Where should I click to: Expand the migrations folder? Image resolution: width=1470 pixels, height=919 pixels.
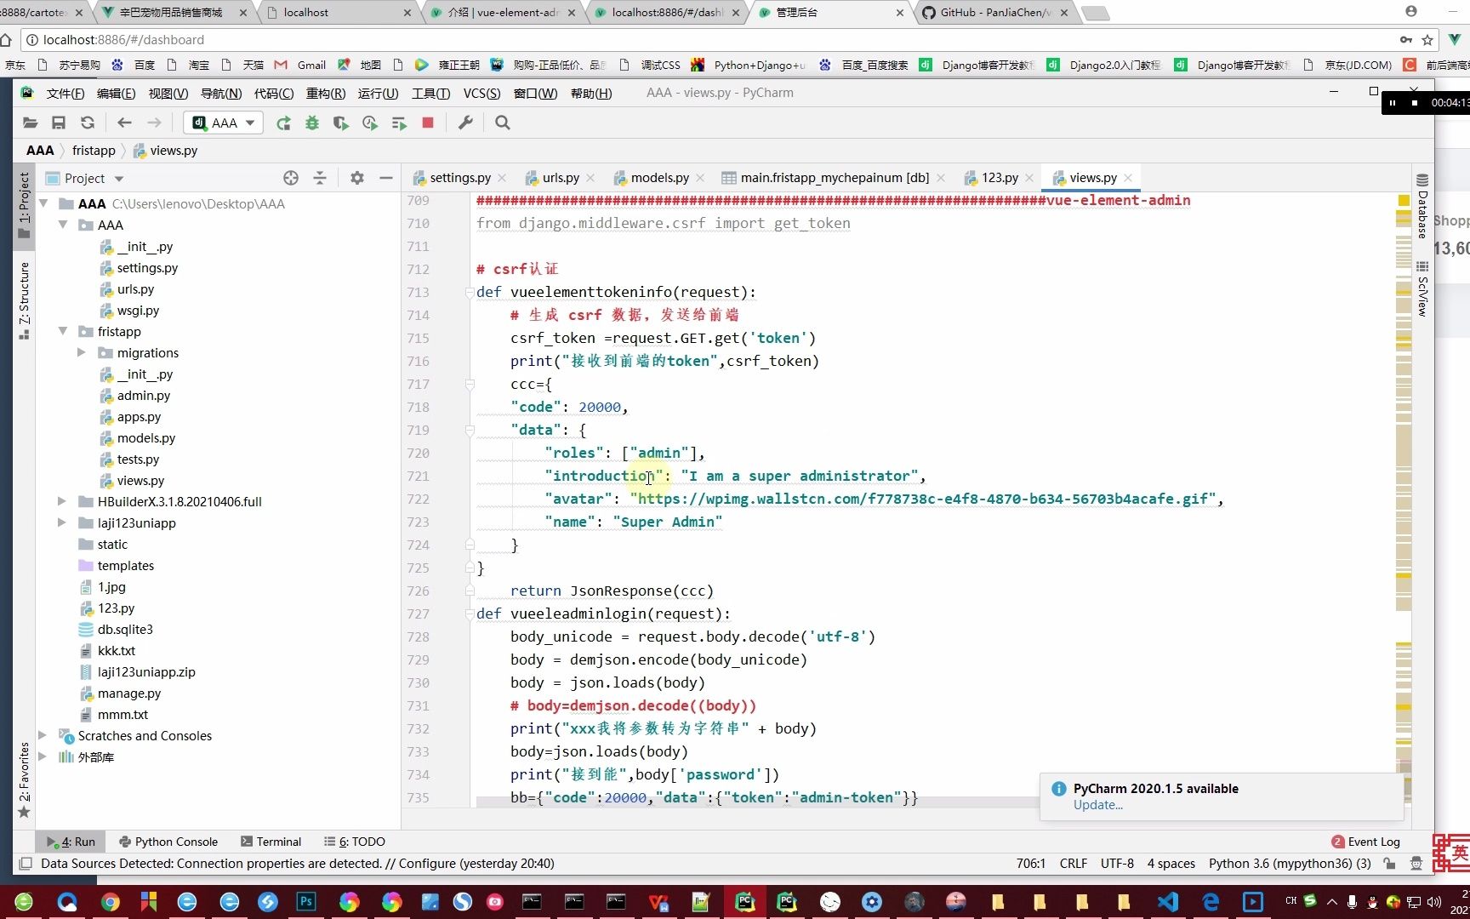[x=82, y=352]
